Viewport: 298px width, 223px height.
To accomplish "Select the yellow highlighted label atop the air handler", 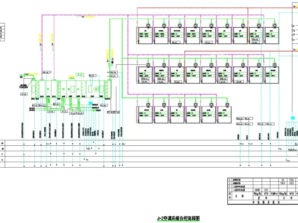I will (x=72, y=77).
